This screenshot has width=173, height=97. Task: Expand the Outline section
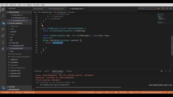pos(19,87)
